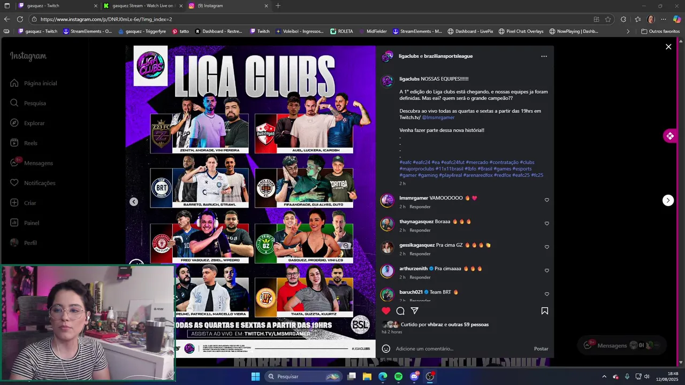Favorite this page star icon
The image size is (685, 385).
point(608,19)
